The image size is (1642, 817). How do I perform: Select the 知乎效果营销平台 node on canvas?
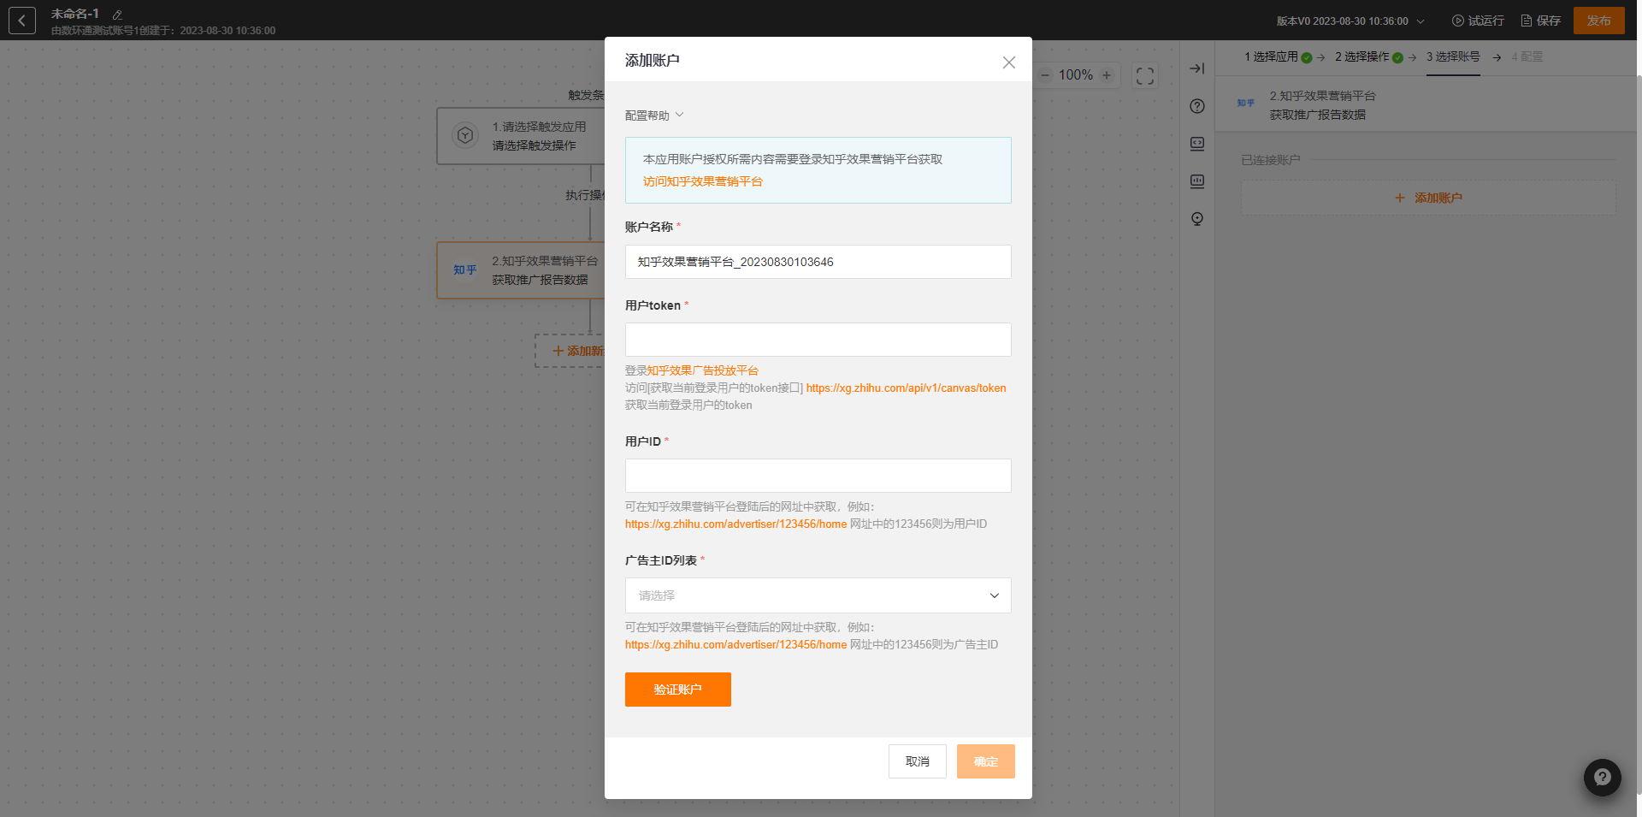point(520,270)
